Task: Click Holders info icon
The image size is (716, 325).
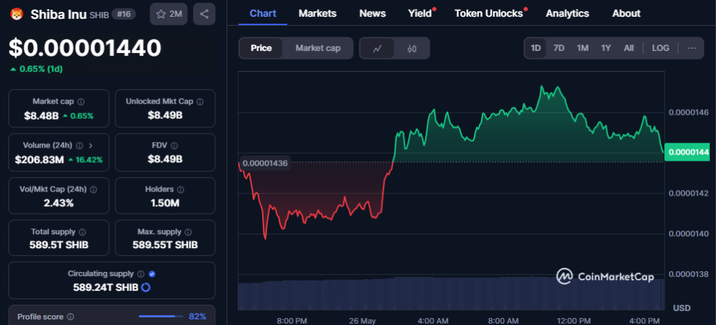Action: (x=180, y=189)
